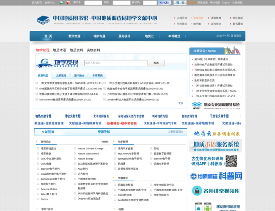The height and width of the screenshot is (211, 275).
Task: Click the 验证码 verification code field
Action: [x=150, y=3]
